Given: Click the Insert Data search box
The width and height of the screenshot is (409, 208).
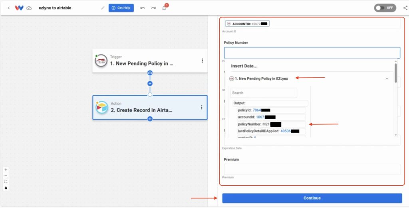Looking at the screenshot, I should tap(264, 93).
